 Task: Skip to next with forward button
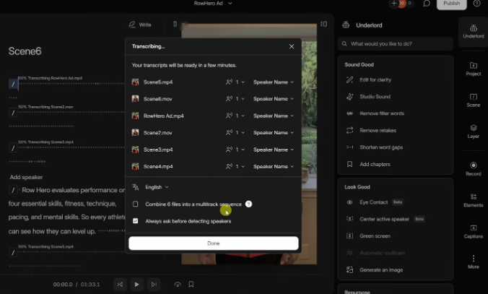click(154, 284)
